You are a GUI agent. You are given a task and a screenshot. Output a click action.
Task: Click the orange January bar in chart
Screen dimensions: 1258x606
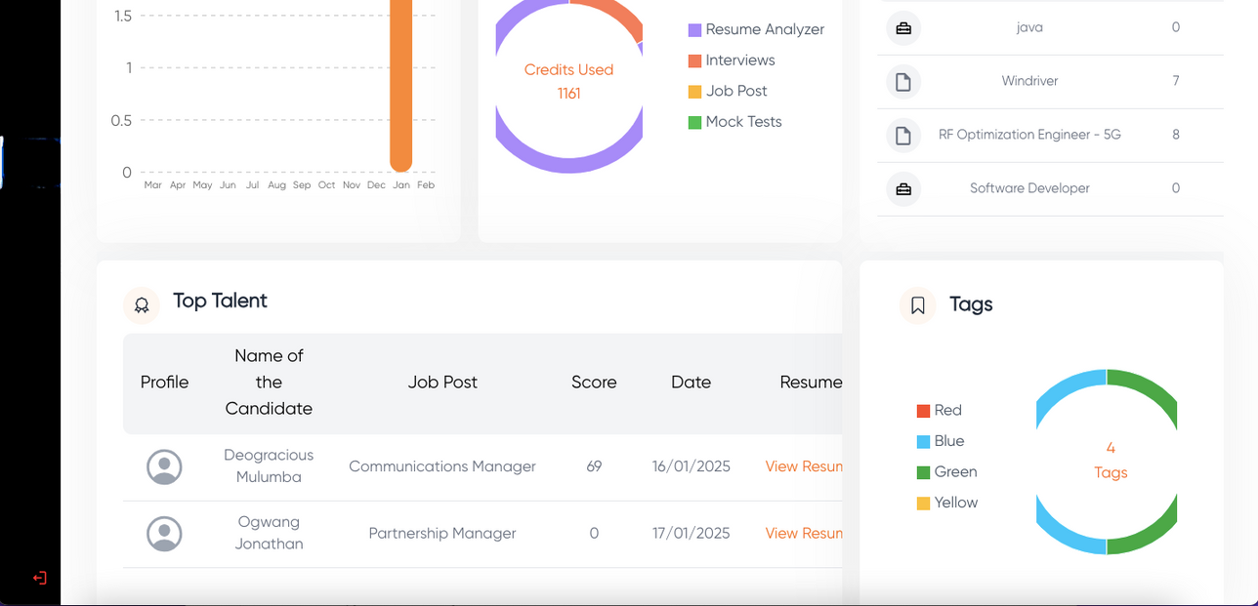[x=400, y=88]
